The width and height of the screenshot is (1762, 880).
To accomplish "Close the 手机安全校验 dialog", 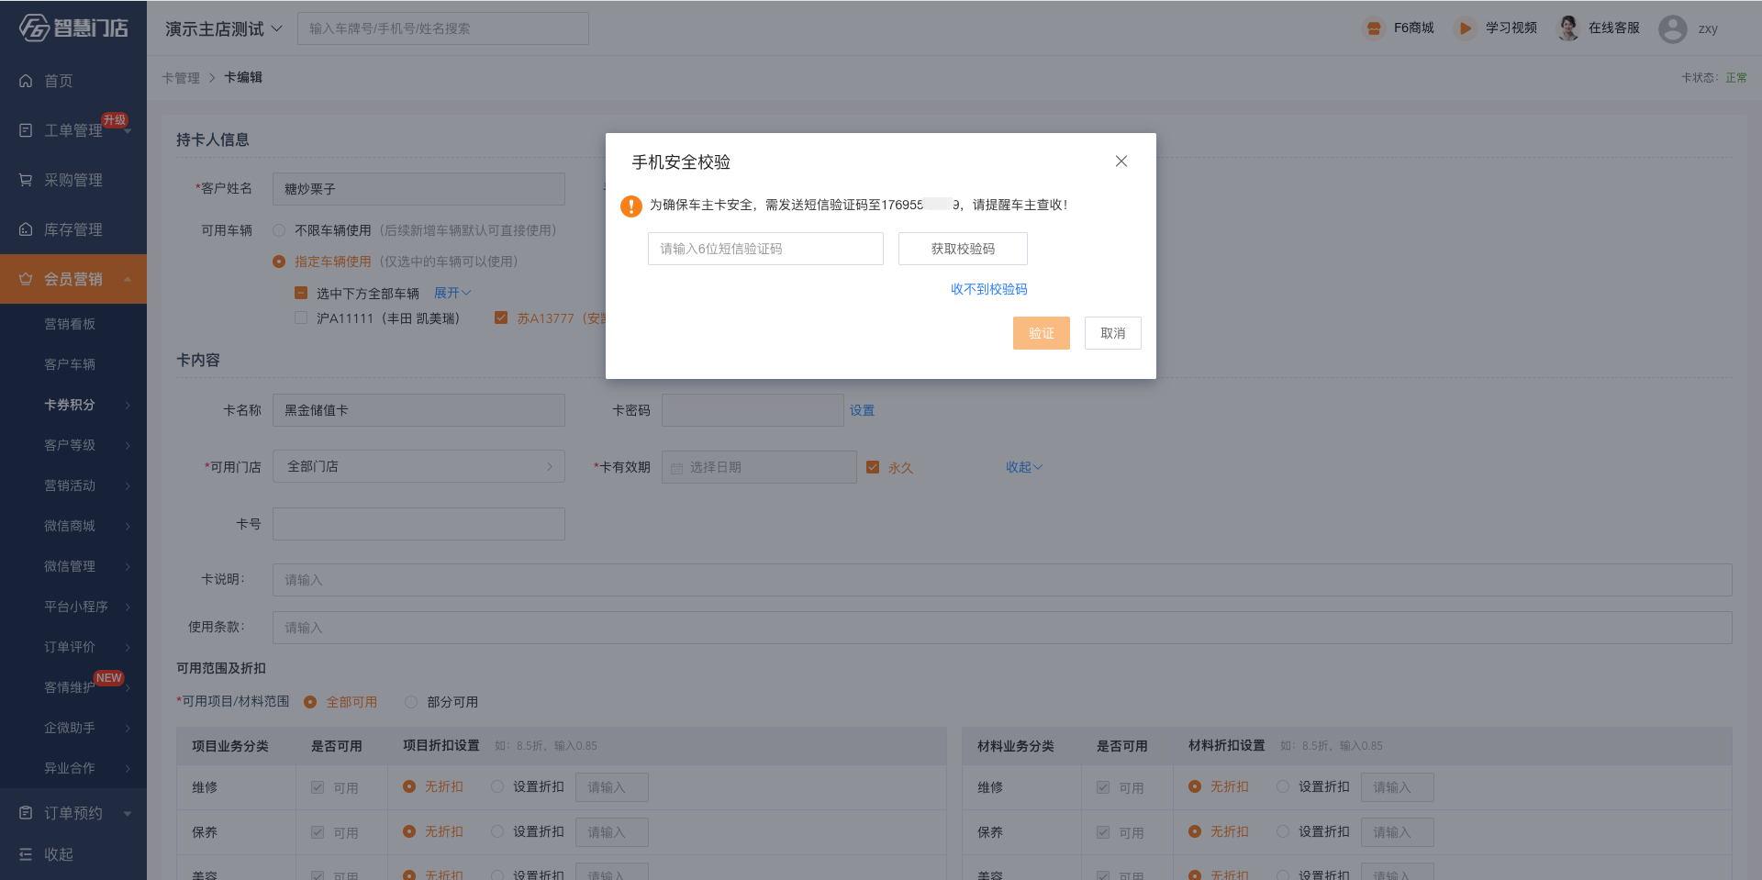I will 1121,162.
